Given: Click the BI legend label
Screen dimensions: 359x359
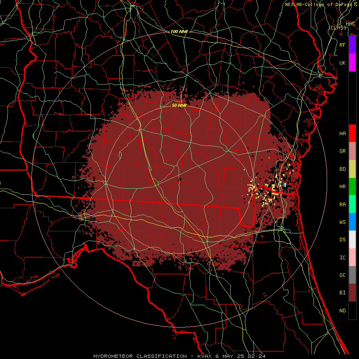Looking at the screenshot, I should 343,293.
